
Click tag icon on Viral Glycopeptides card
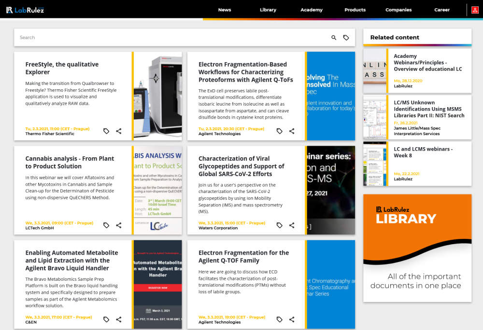279,225
